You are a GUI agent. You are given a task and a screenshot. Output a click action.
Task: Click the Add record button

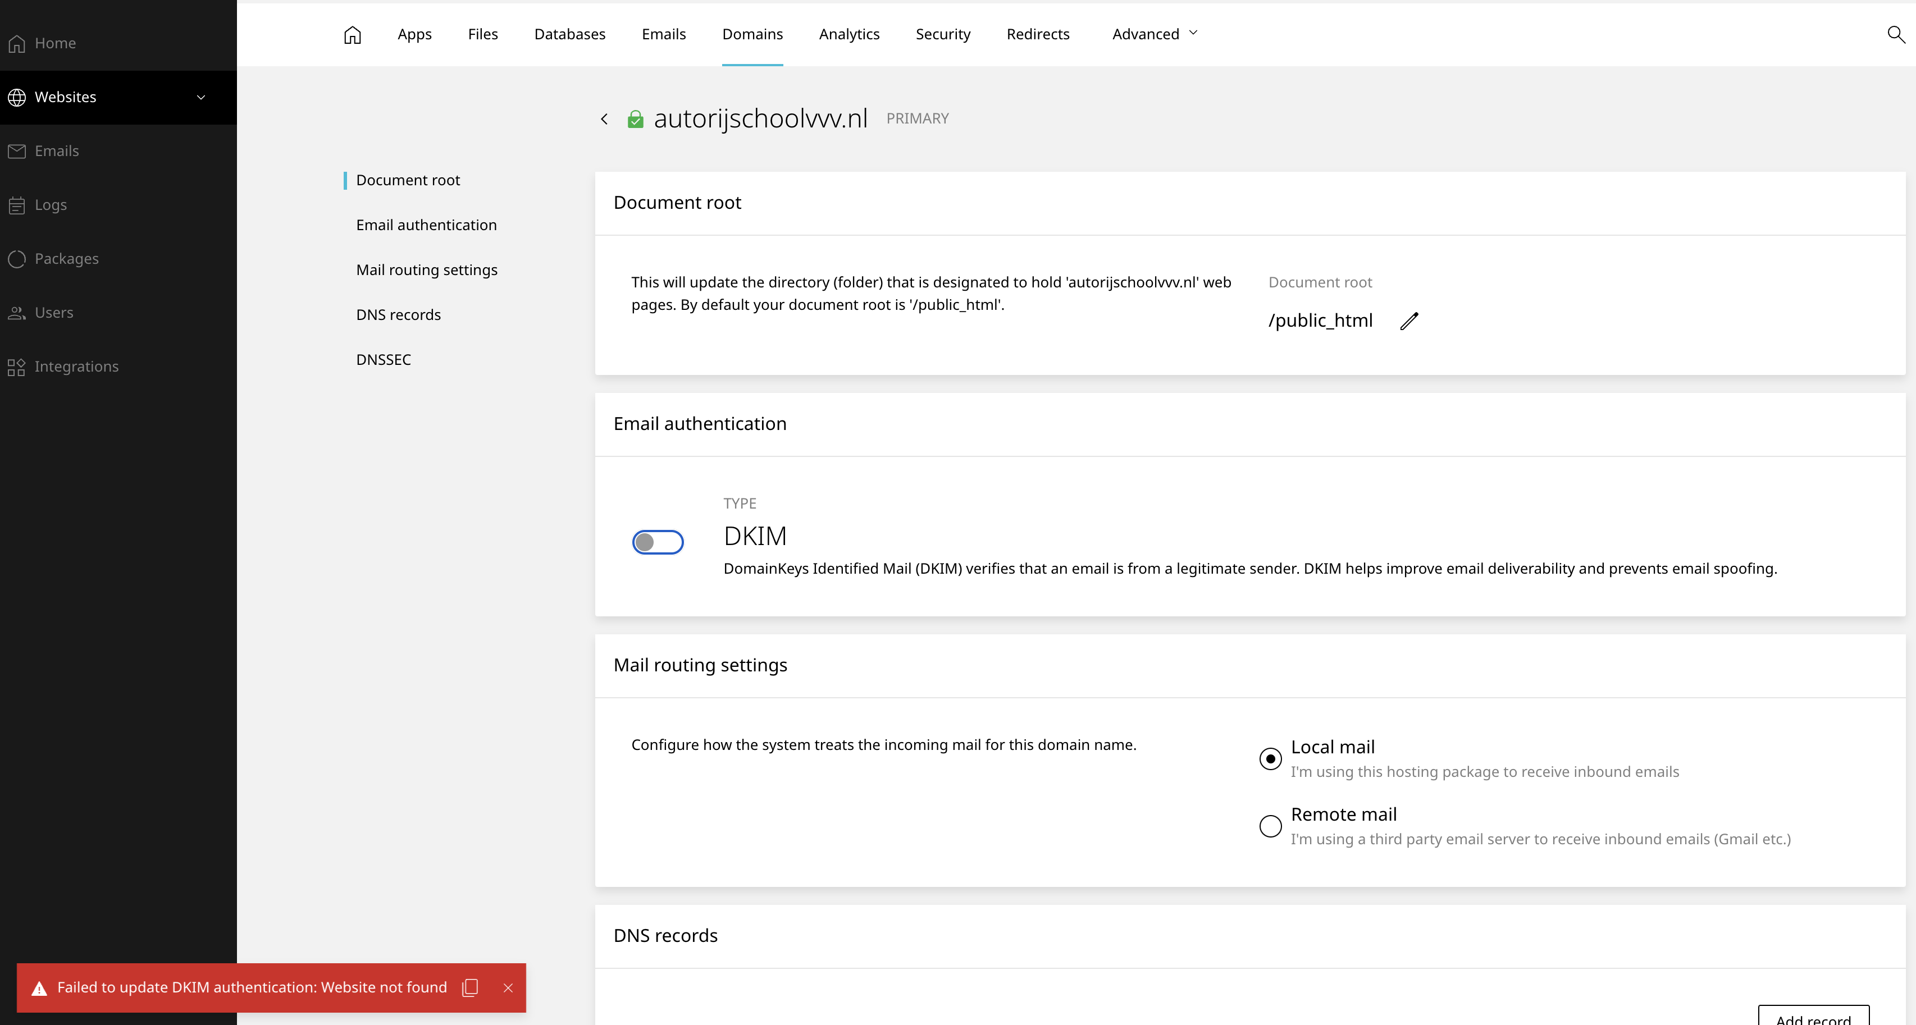(1813, 1016)
